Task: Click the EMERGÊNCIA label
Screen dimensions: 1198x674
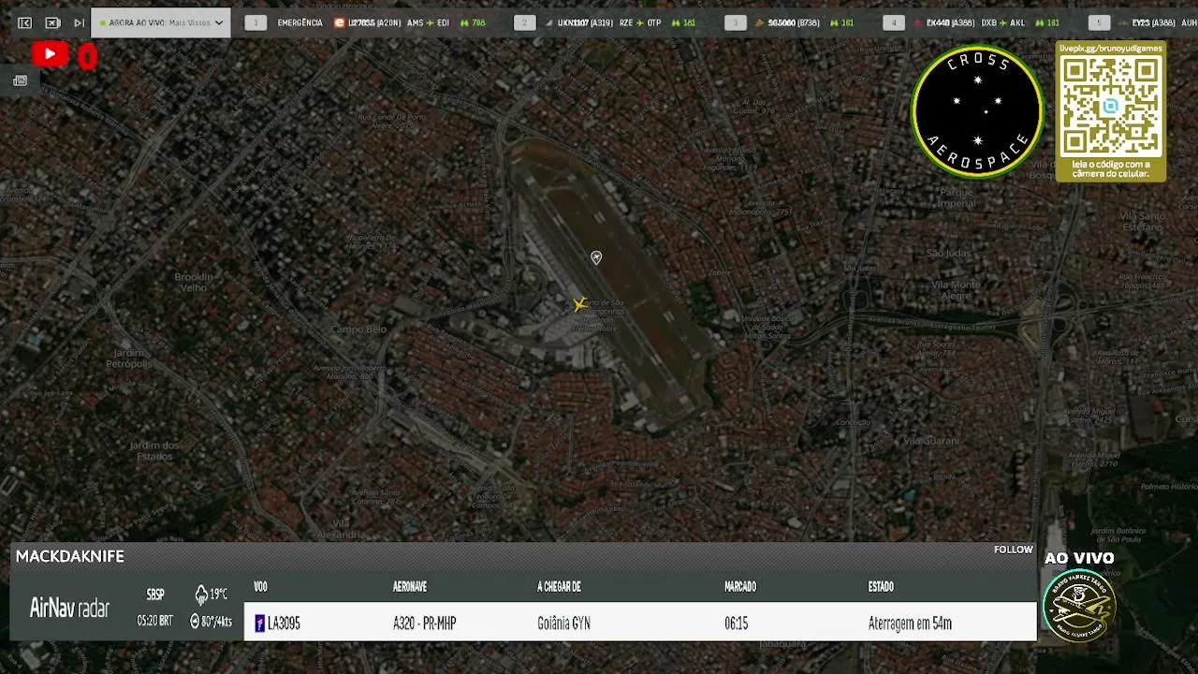Action: click(299, 22)
